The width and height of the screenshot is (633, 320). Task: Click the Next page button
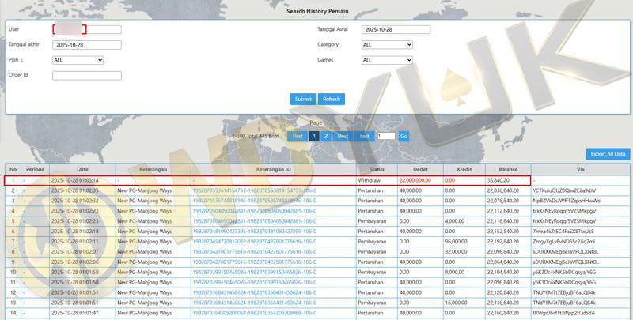pyautogui.click(x=343, y=136)
